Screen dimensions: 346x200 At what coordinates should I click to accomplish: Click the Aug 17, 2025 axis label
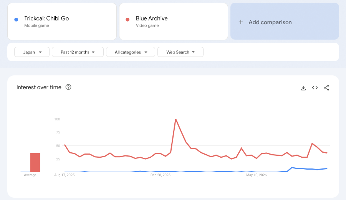tap(65, 175)
